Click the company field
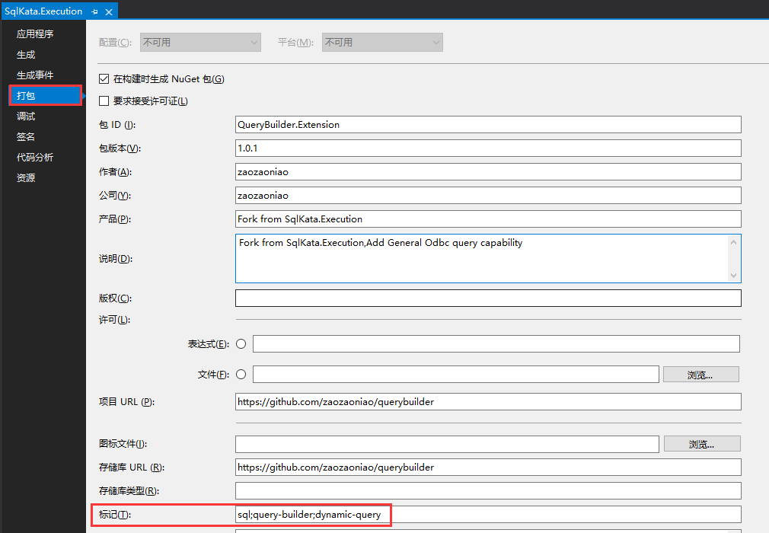The height and width of the screenshot is (533, 769). point(488,195)
